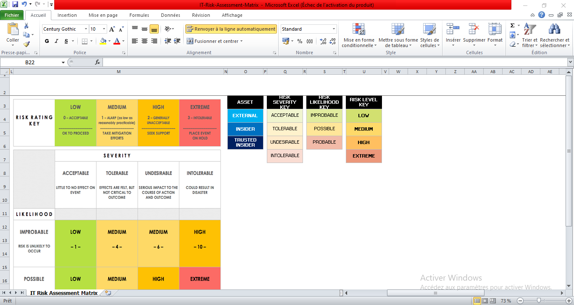The image size is (574, 305).
Task: Increase the cell indent
Action: point(178,41)
